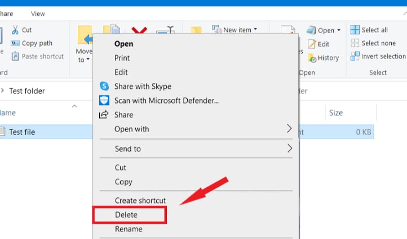This screenshot has height=239, width=407.
Task: Choose Share in the context menu
Action: 124,115
